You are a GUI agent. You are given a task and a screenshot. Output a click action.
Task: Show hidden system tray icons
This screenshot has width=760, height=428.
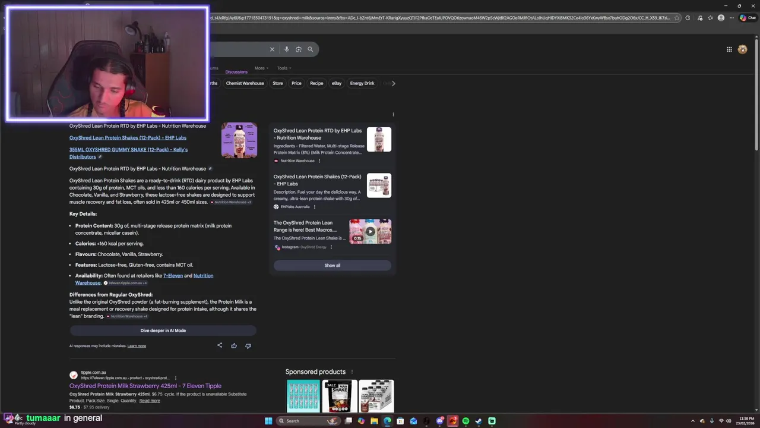(693, 421)
